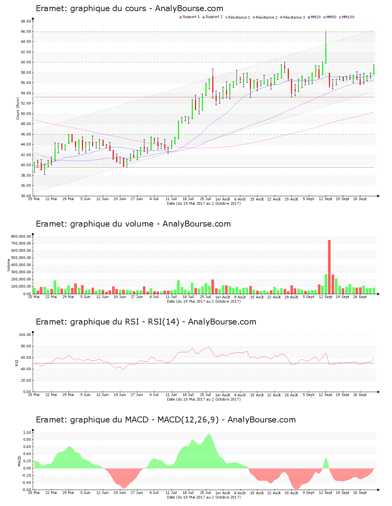Click '22 Mai' date on volume chart axis
The image size is (392, 506).
tap(51, 297)
